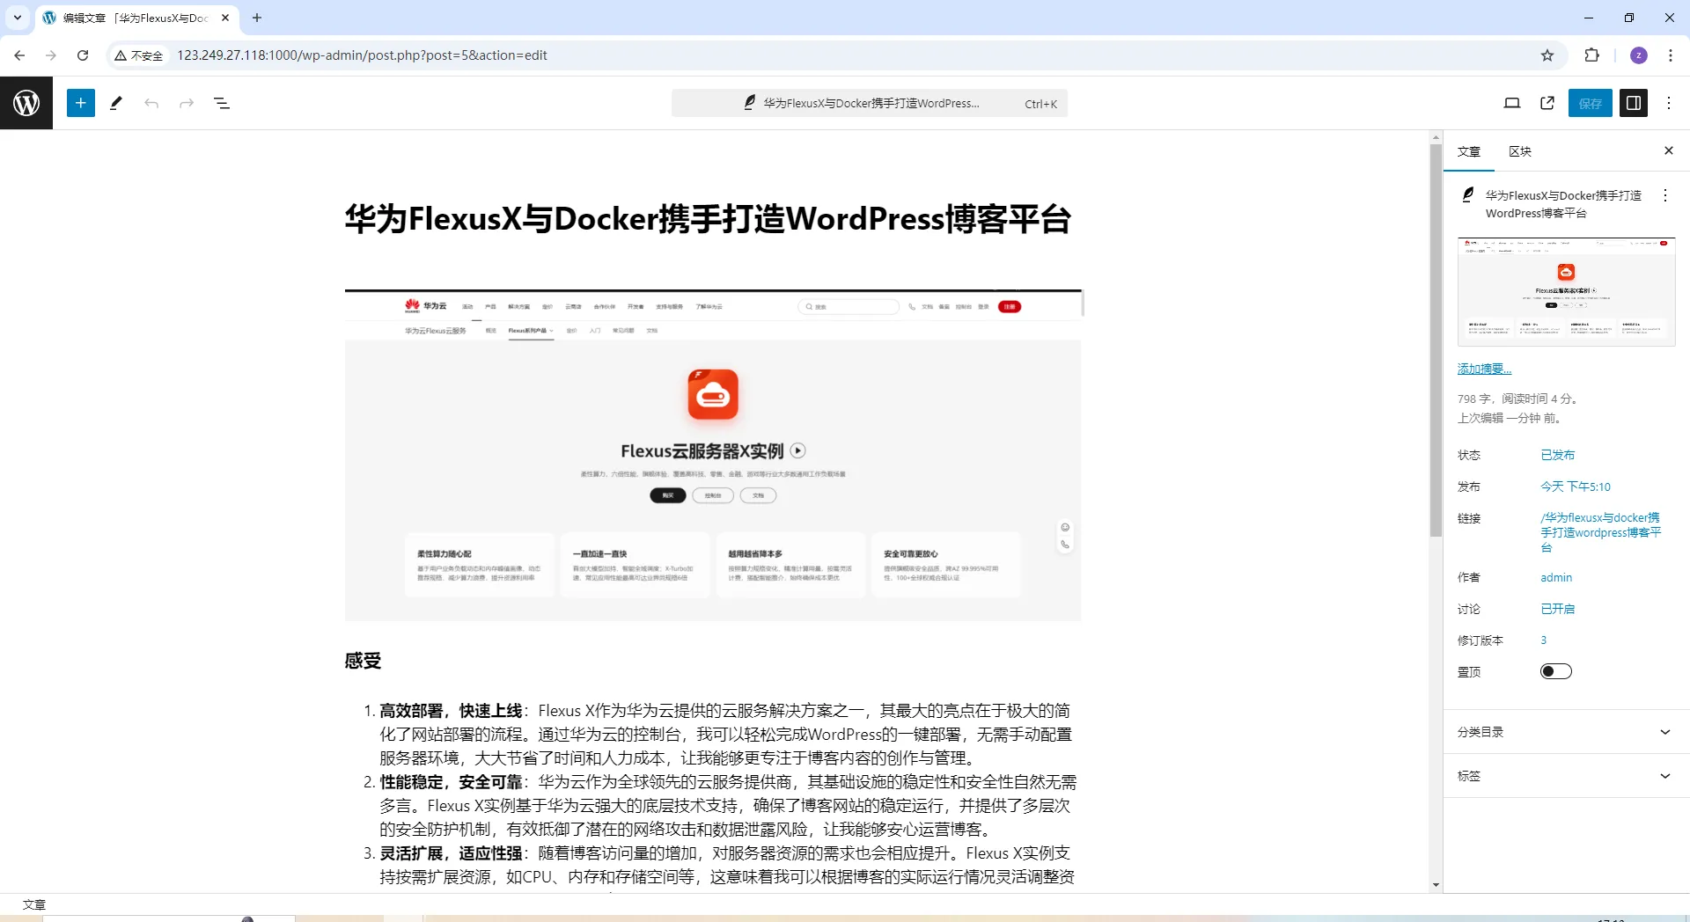Open the Chrome profile avatar
This screenshot has height=922, width=1690.
click(1639, 55)
